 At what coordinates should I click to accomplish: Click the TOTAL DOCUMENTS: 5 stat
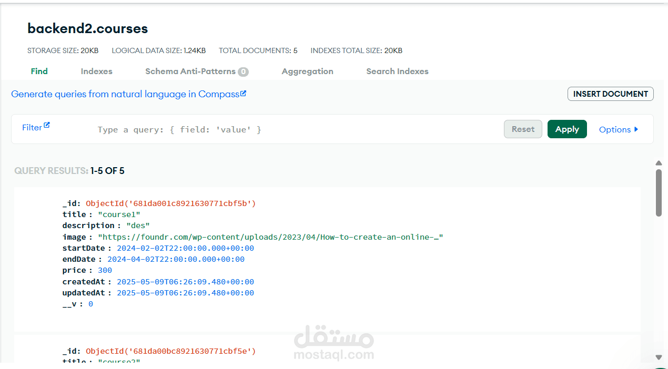pos(258,51)
